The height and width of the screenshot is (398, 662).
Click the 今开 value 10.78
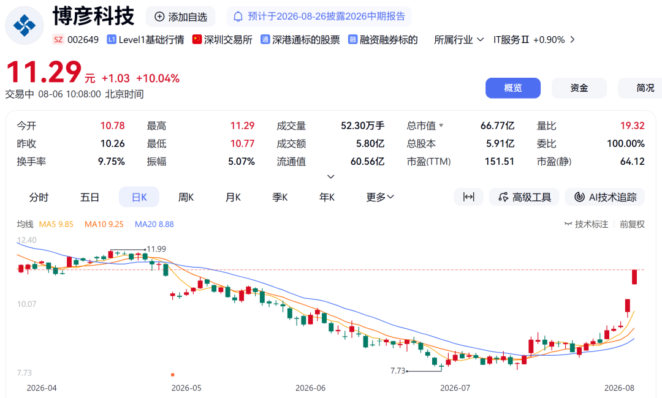(112, 126)
